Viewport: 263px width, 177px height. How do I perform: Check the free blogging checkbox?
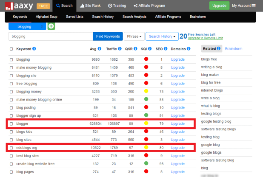point(11,84)
